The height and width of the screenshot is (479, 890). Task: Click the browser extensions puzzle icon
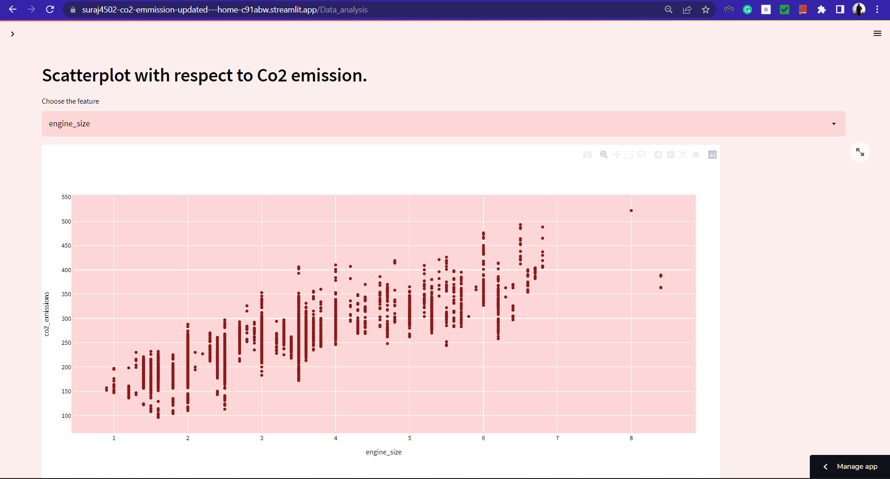pyautogui.click(x=822, y=9)
